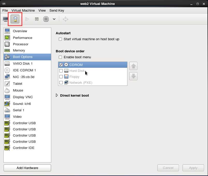Select Boot Options entry
The height and width of the screenshot is (176, 208).
[27, 57]
